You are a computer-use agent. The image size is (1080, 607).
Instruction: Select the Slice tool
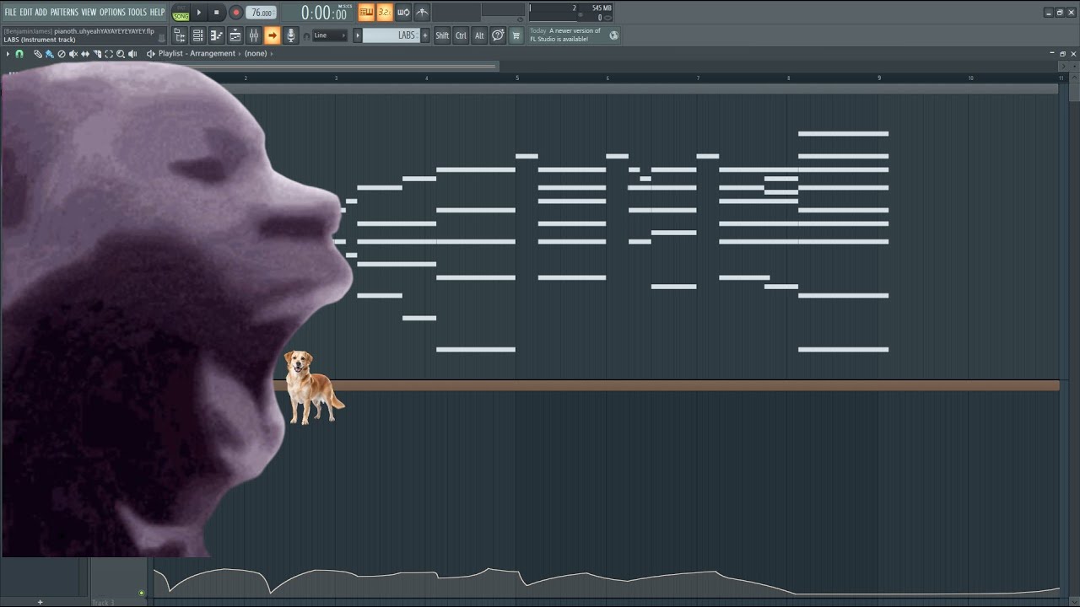coord(97,54)
